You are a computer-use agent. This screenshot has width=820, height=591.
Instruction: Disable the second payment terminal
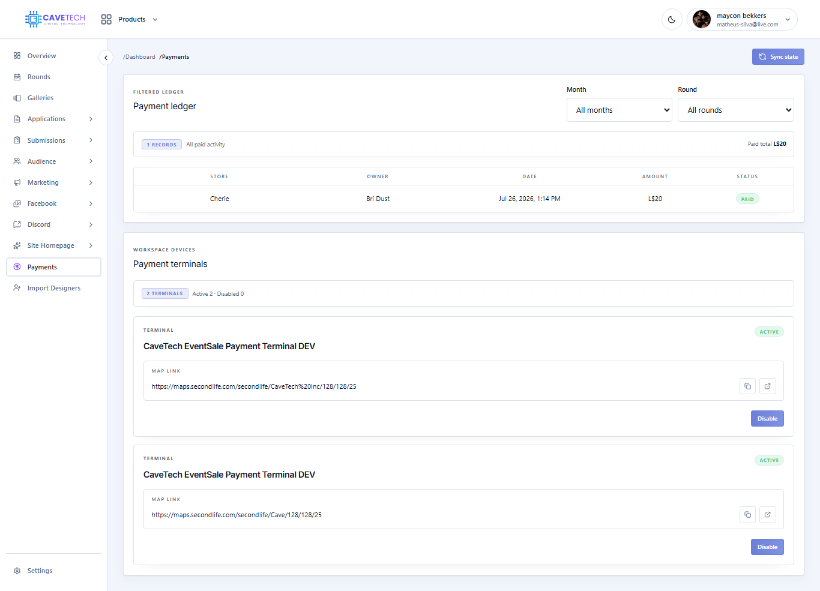[767, 547]
